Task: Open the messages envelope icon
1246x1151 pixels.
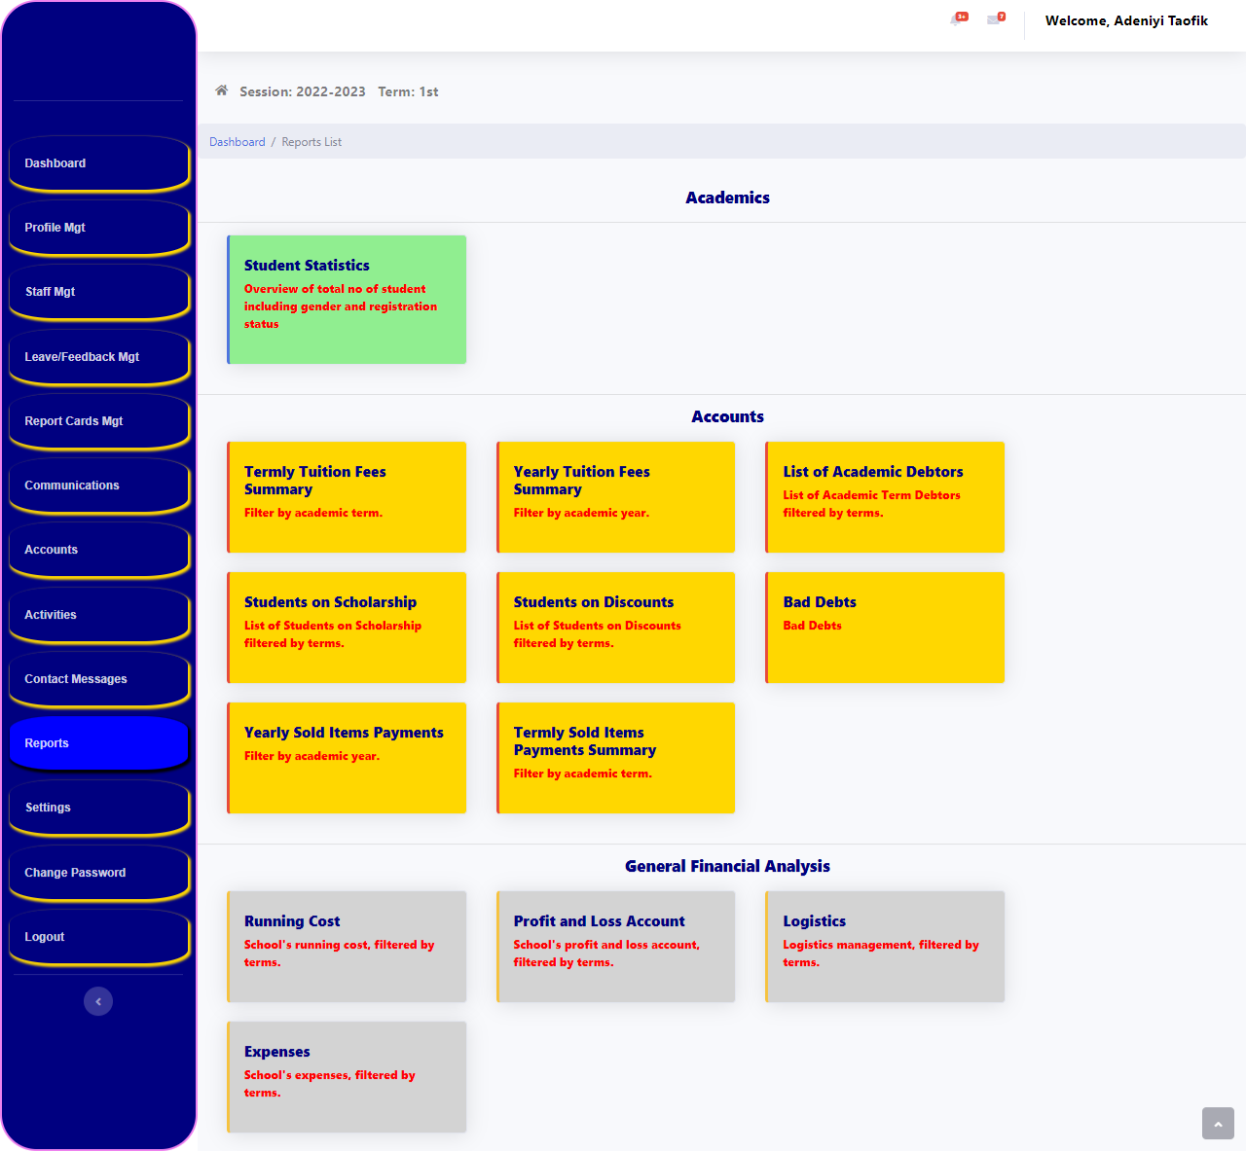Action: (995, 19)
